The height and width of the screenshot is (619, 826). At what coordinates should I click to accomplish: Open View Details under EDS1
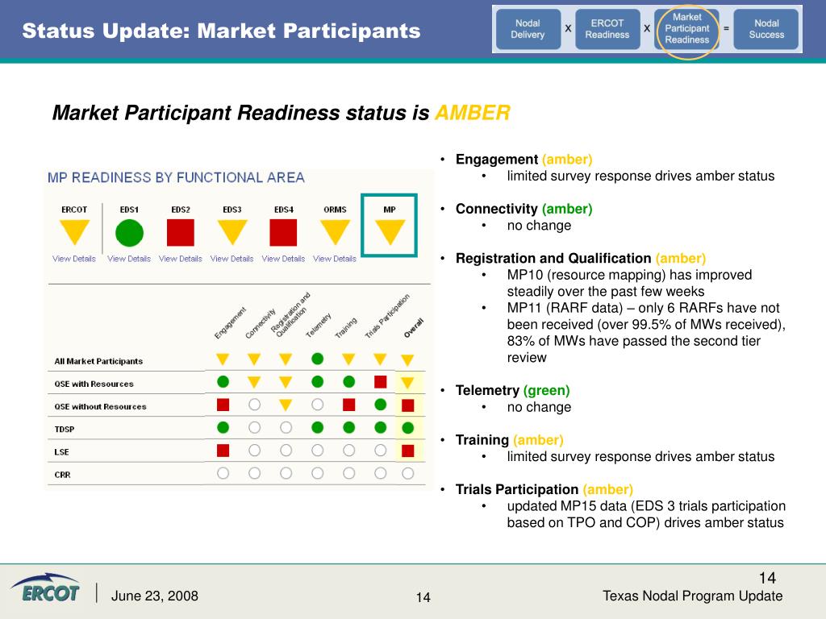[129, 259]
